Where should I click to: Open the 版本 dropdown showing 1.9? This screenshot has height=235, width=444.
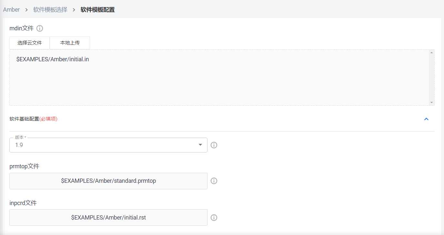coord(108,145)
